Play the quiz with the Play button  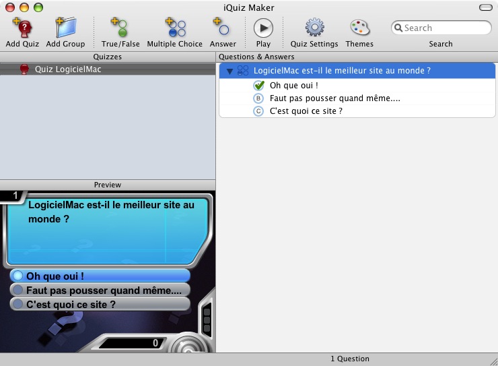point(263,28)
